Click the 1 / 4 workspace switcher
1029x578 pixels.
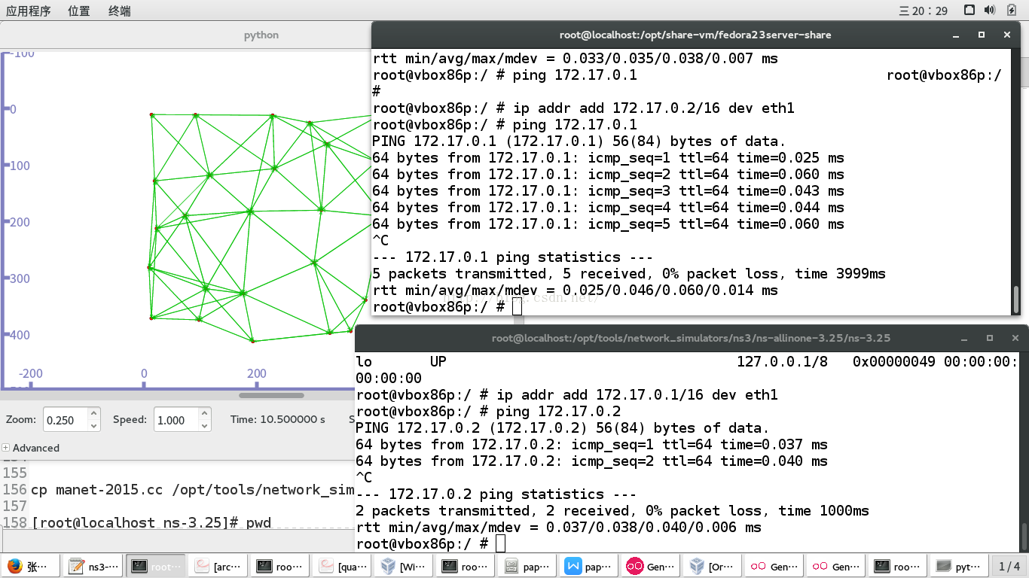(x=1009, y=567)
